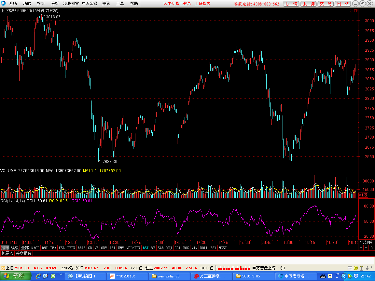Screen dimensions: 375x281
Task: Click the 交易 button
Action: [x=326, y=4]
